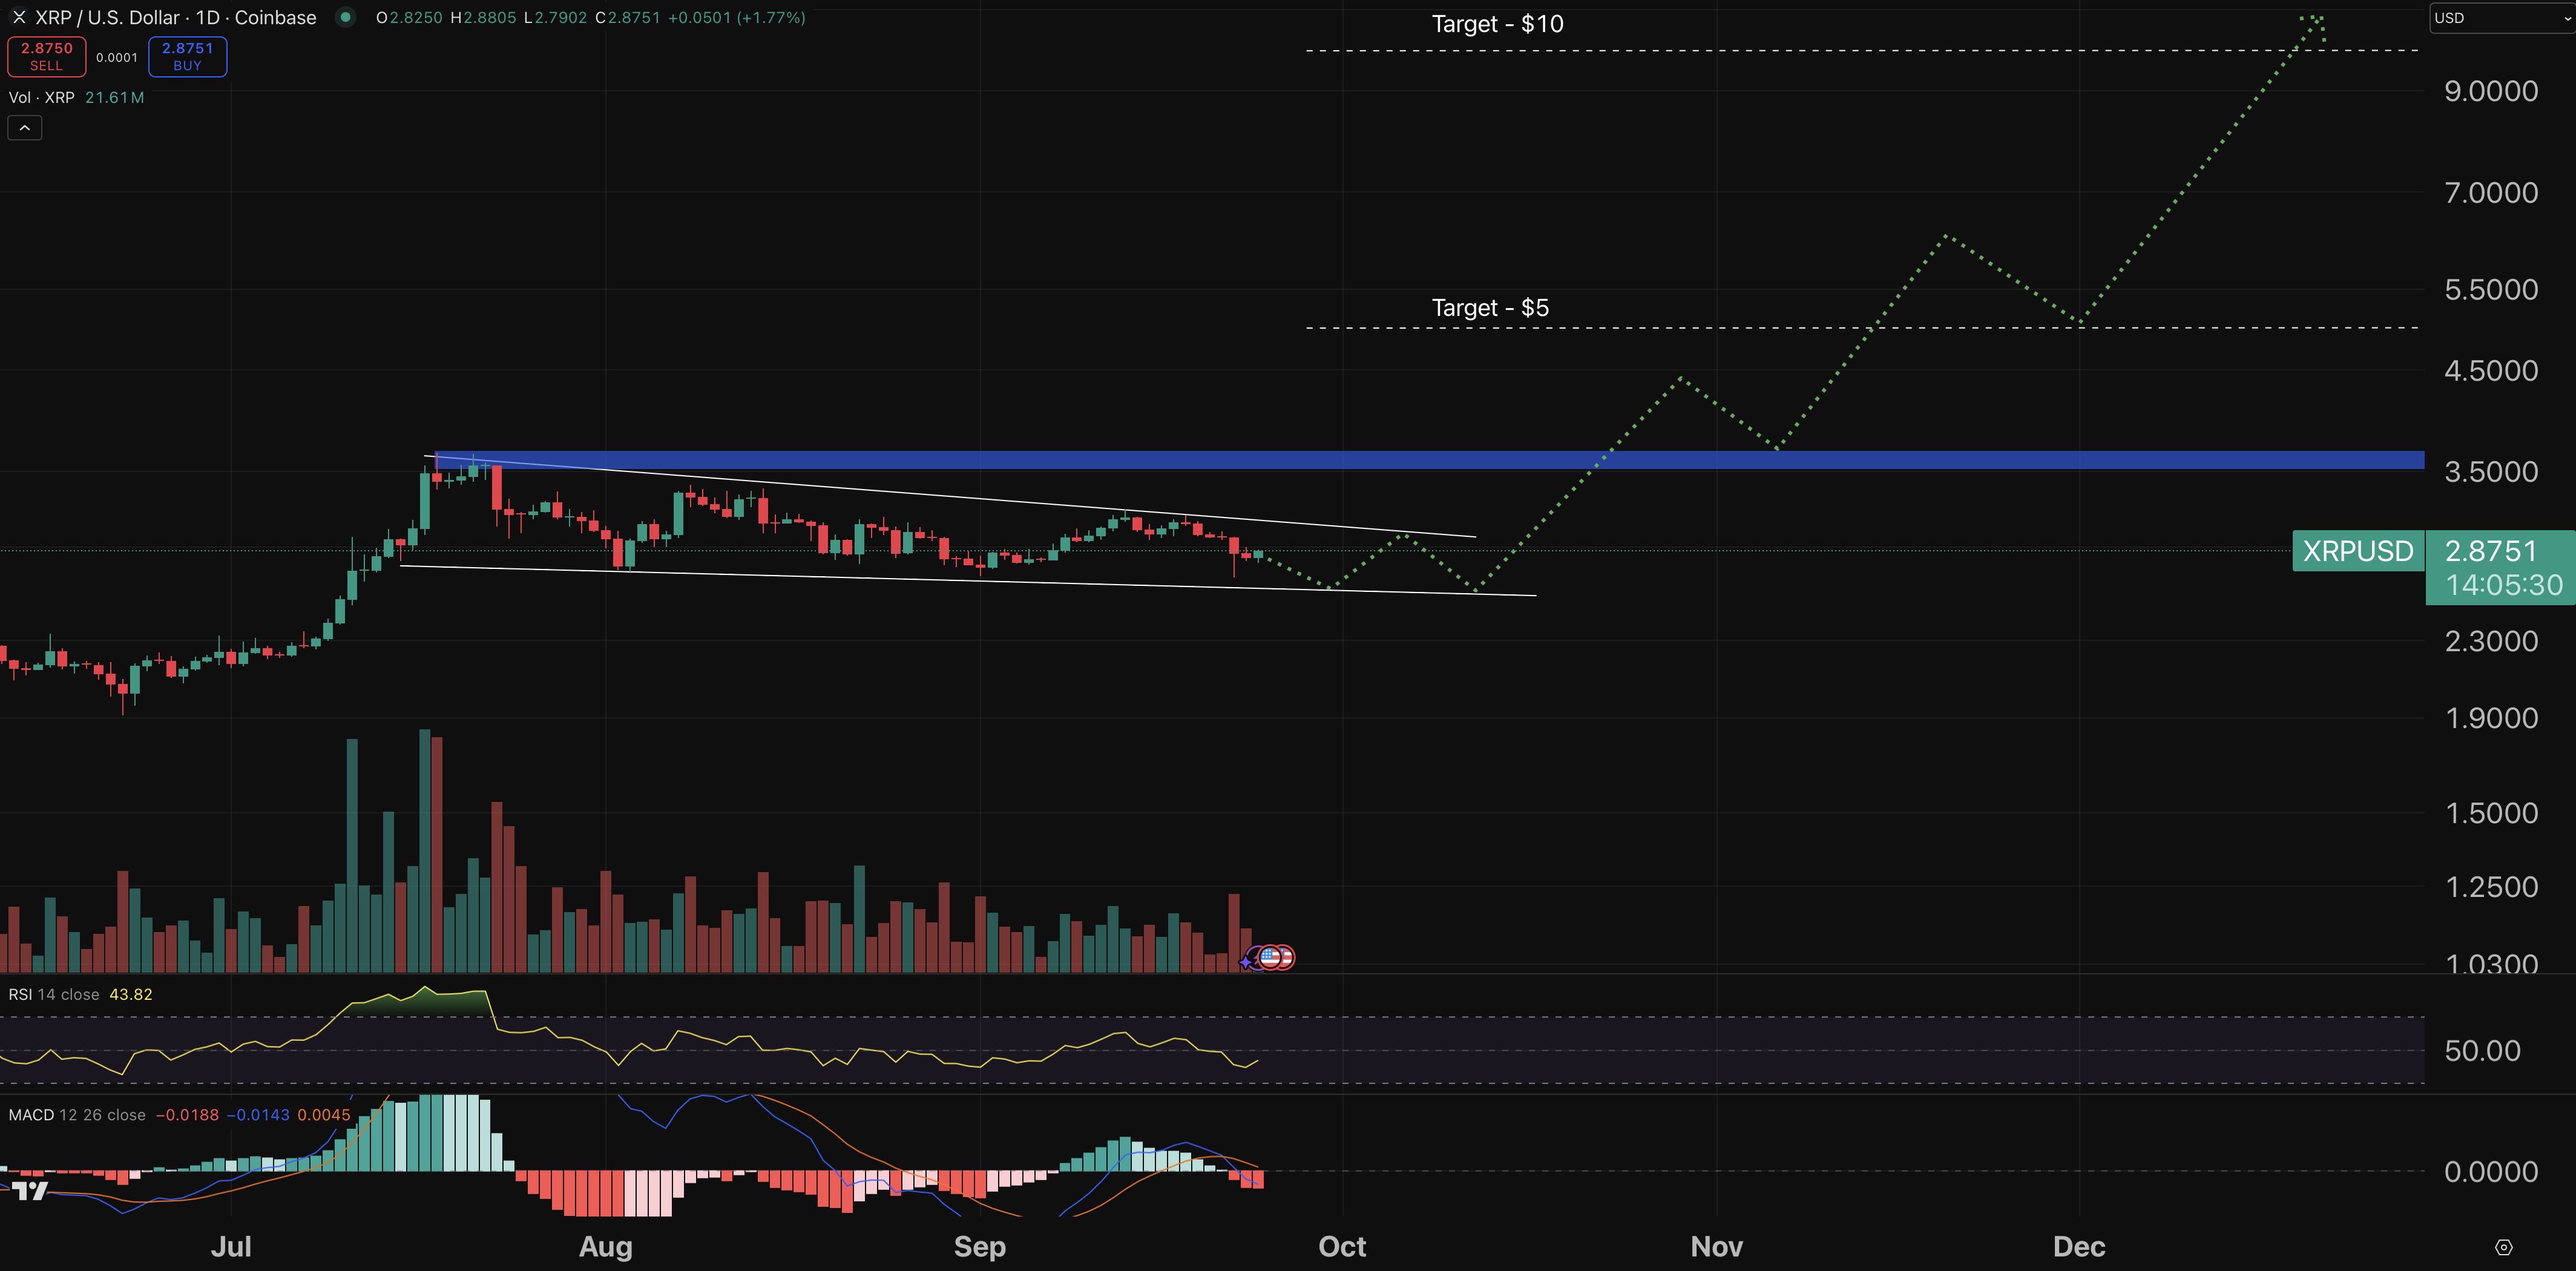Click the volume value 21.61 M

[x=115, y=97]
